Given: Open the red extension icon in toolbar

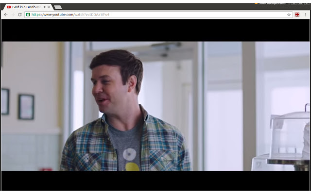Looking at the screenshot, I should click(x=297, y=15).
